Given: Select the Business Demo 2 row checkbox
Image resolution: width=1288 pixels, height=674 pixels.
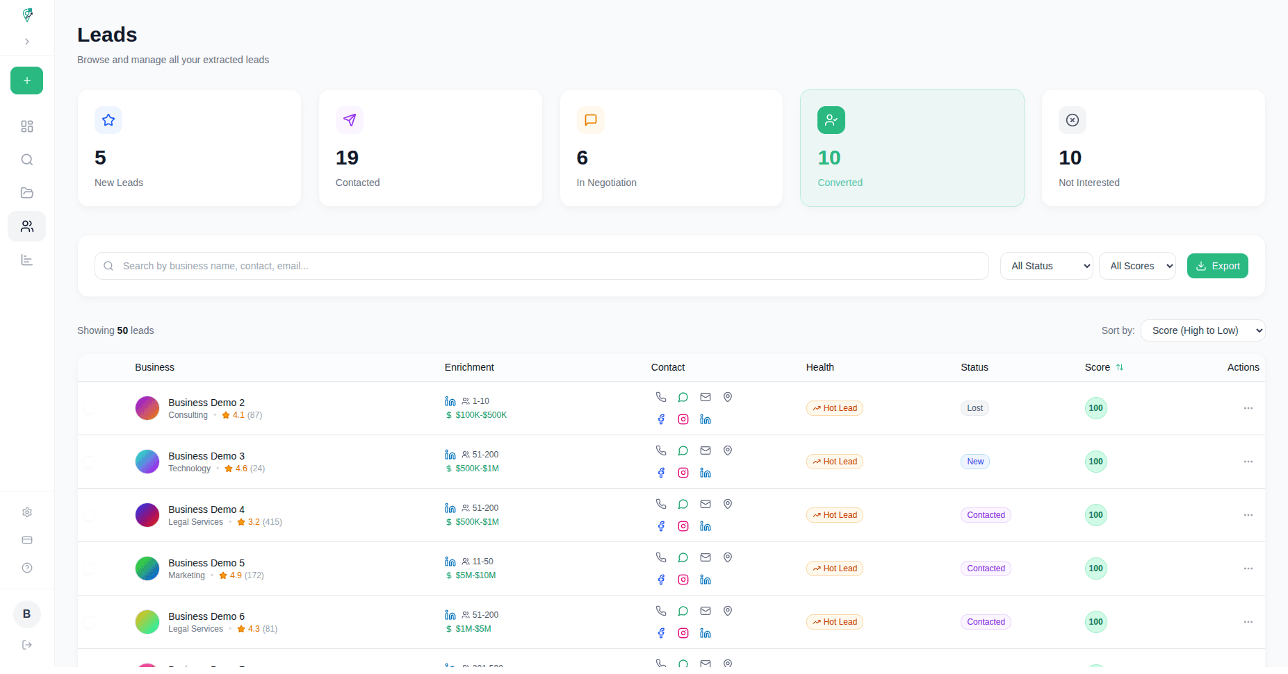Looking at the screenshot, I should [89, 408].
